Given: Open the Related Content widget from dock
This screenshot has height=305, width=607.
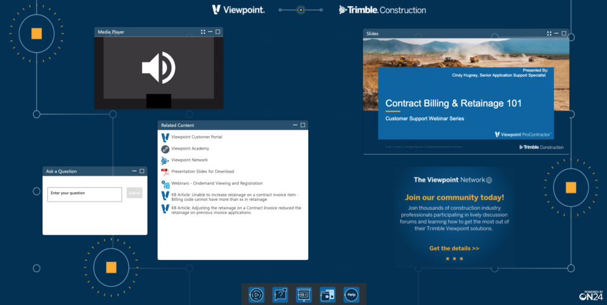Looking at the screenshot, I should [x=327, y=294].
